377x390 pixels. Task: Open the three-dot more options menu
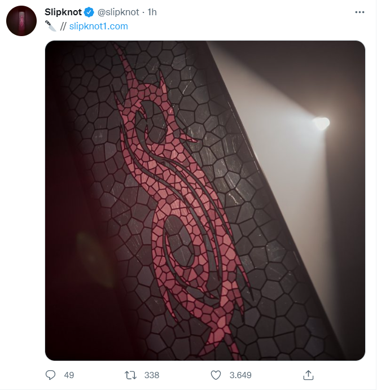[x=360, y=12]
